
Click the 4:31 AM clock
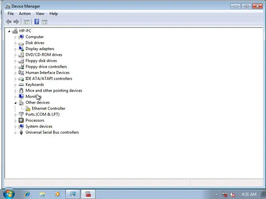point(249,194)
